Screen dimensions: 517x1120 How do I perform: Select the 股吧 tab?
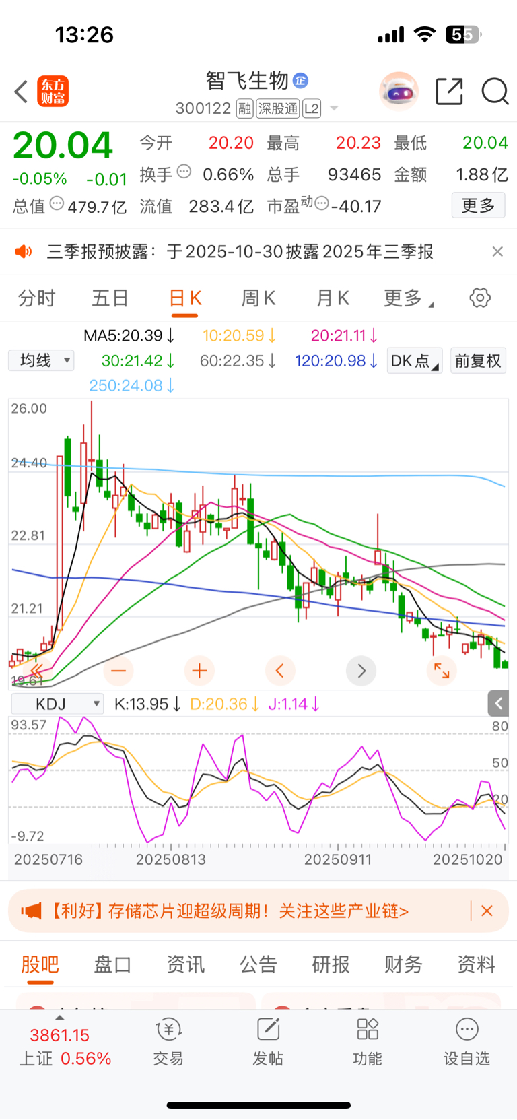[40, 964]
